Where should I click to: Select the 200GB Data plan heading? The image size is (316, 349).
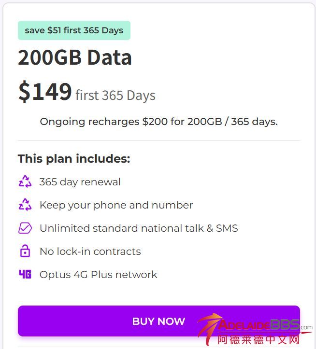[75, 58]
